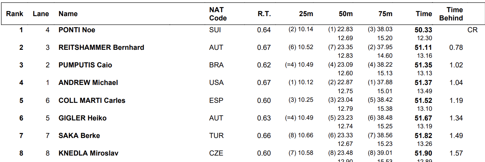Click the BRA nation code
Image resolution: width=485 pixels, height=162 pixels.
(x=216, y=65)
